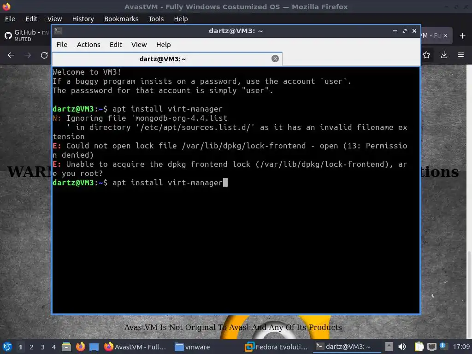This screenshot has height=354, width=472.
Task: Click the removable media eject tray icon
Action: pos(389,347)
